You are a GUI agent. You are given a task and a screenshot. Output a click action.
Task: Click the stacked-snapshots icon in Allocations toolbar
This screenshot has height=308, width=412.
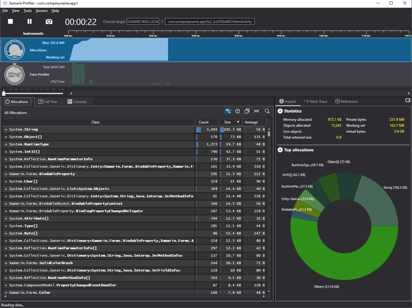coord(247,111)
